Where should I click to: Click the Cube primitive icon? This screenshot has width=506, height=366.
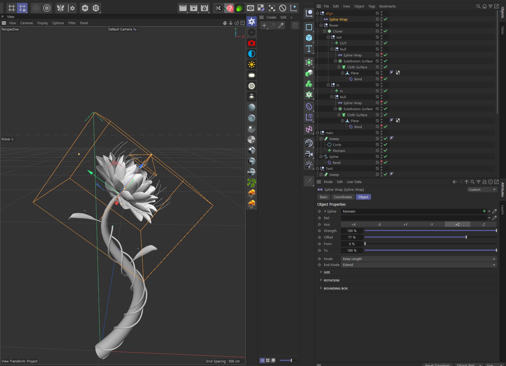(x=309, y=38)
